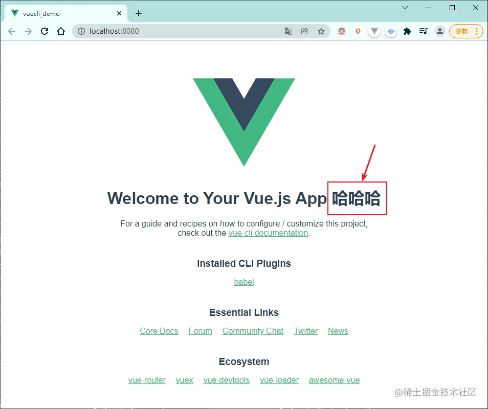
Task: Open the Forum link
Action: click(201, 331)
